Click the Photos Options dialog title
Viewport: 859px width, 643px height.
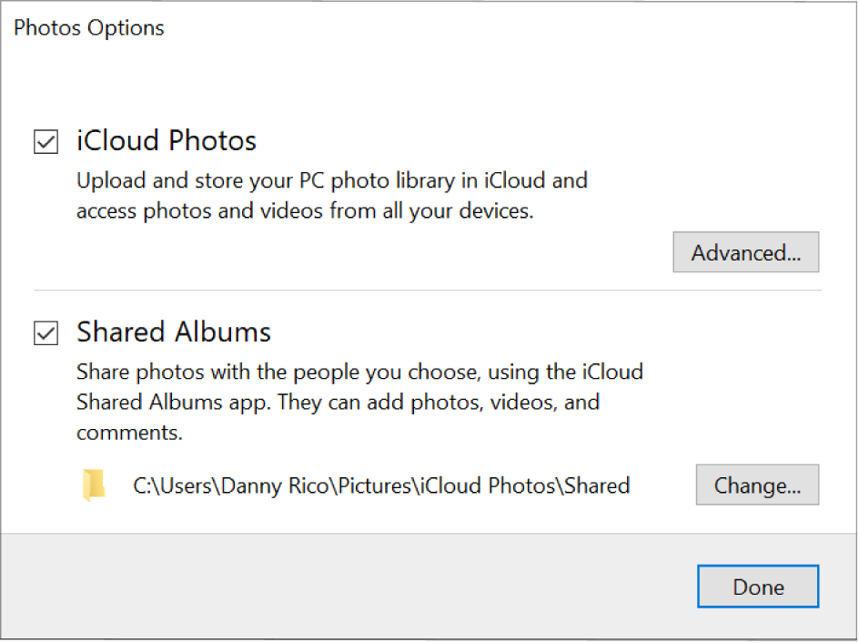(x=88, y=27)
